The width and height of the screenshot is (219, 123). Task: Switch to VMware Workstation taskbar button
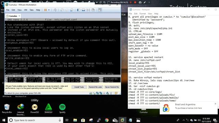point(123,120)
